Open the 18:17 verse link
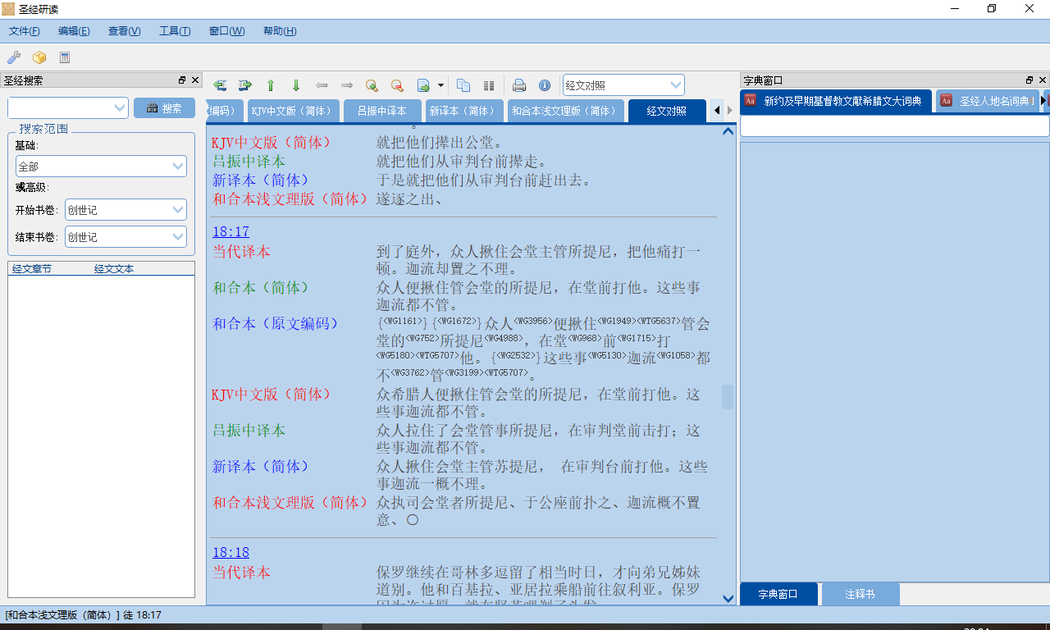Screen dimensions: 1050x630 (x=231, y=232)
